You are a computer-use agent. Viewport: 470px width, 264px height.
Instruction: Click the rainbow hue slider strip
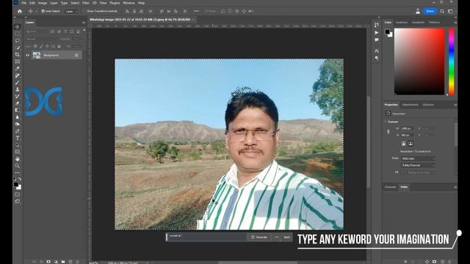click(x=451, y=62)
